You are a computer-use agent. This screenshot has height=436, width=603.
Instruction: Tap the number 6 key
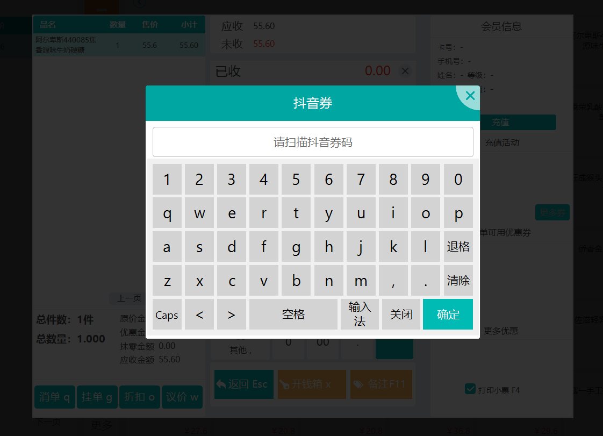point(329,180)
